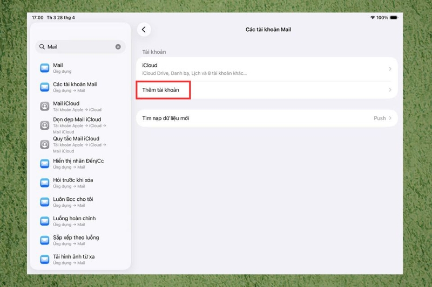This screenshot has width=432, height=287.
Task: Open 'Sắp xếp theo luồng' result
Action: click(80, 240)
